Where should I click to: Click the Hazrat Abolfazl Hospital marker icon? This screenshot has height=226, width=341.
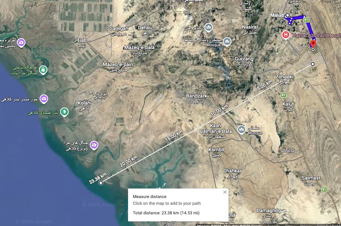(x=285, y=35)
